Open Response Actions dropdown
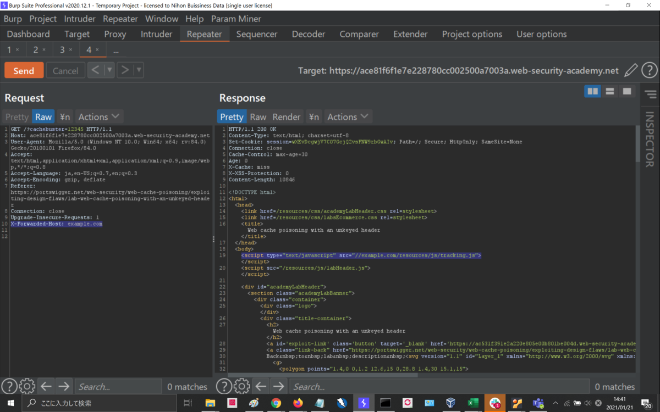 (x=348, y=116)
